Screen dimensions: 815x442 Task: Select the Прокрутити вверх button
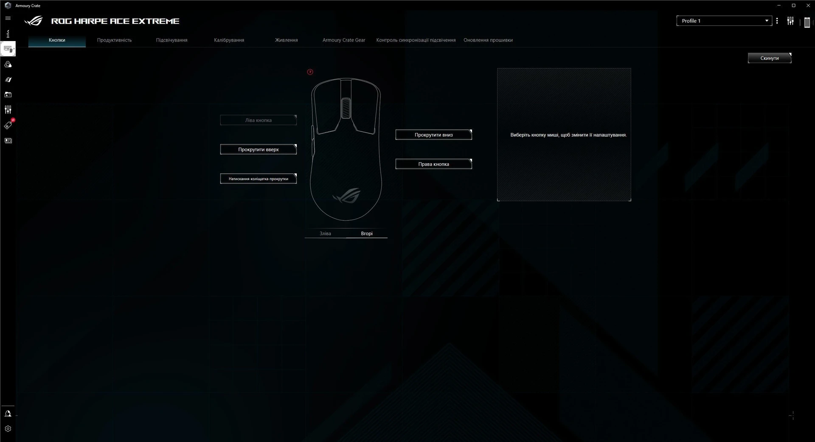point(258,150)
